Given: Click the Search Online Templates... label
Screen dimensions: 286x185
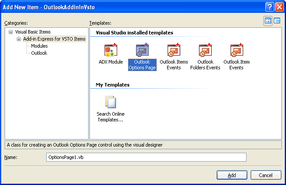Looking at the screenshot, I should (x=111, y=117).
